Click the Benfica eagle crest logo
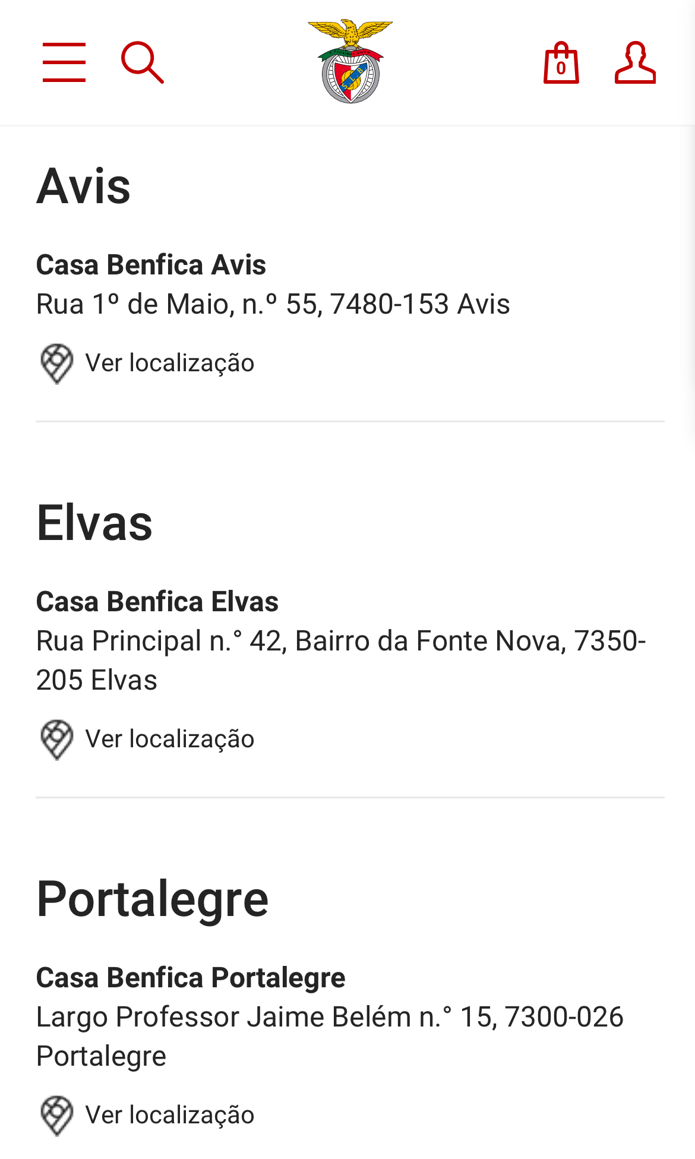This screenshot has width=695, height=1159. point(350,62)
